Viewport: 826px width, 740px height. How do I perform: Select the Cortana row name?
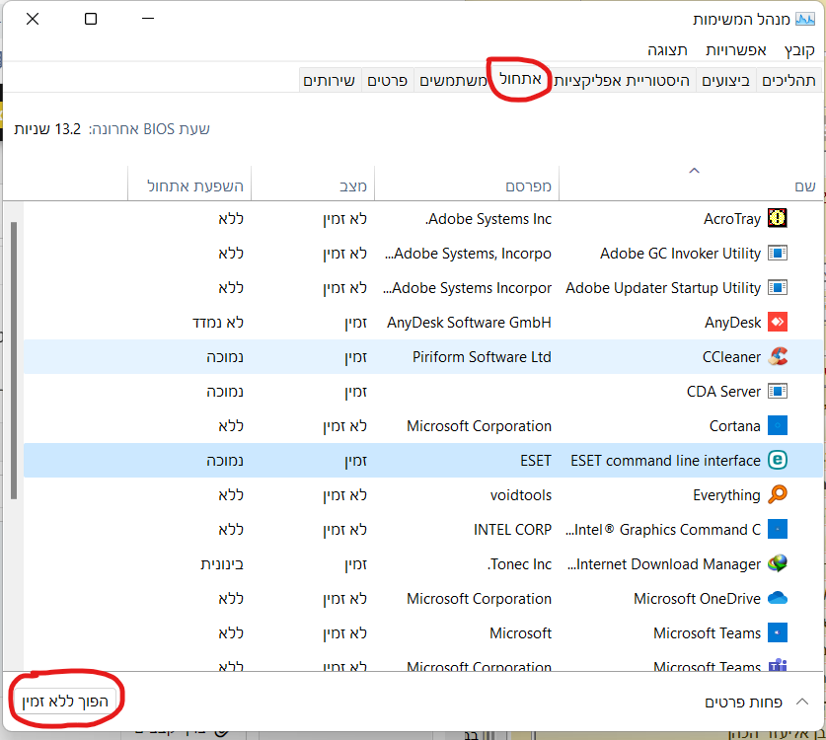tap(735, 426)
